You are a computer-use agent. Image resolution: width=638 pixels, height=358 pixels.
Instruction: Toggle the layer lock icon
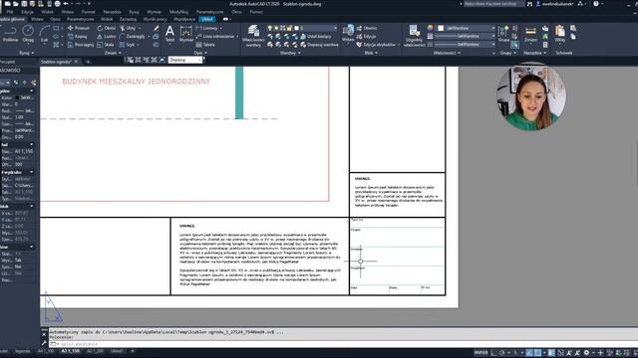point(289,28)
